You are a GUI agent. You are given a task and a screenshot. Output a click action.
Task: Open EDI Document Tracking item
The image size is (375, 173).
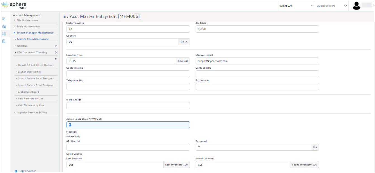[x=32, y=52]
